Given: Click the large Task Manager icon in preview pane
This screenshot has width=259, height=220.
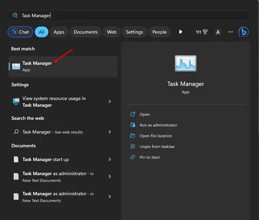Looking at the screenshot, I should tap(186, 64).
